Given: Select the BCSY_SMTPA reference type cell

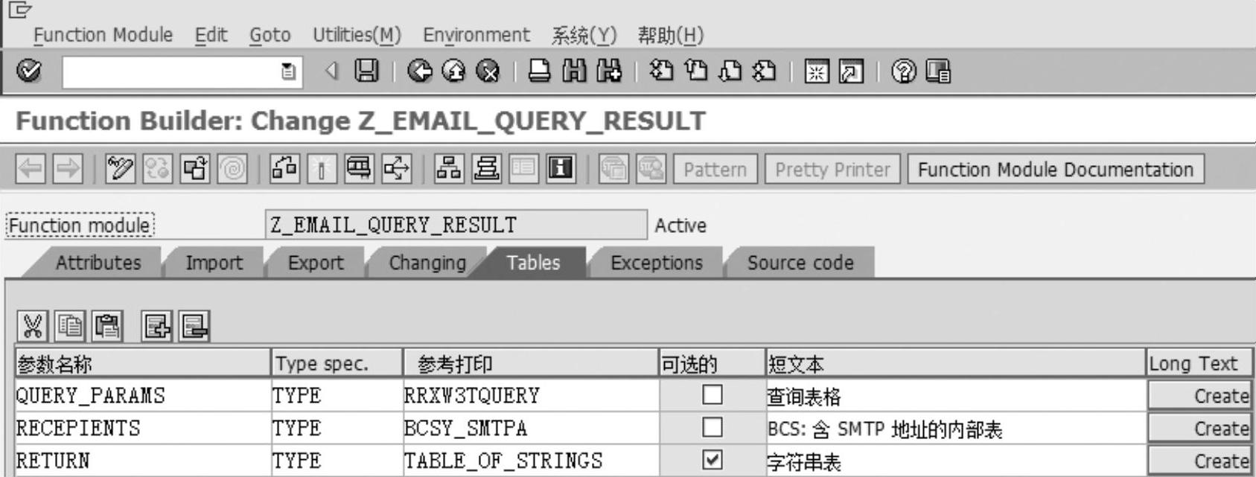Looking at the screenshot, I should (530, 428).
